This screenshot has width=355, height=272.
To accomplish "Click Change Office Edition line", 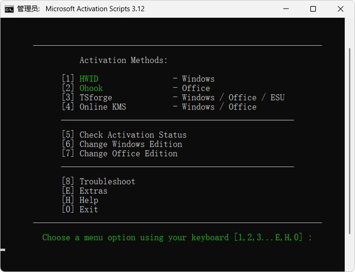I will tap(120, 154).
